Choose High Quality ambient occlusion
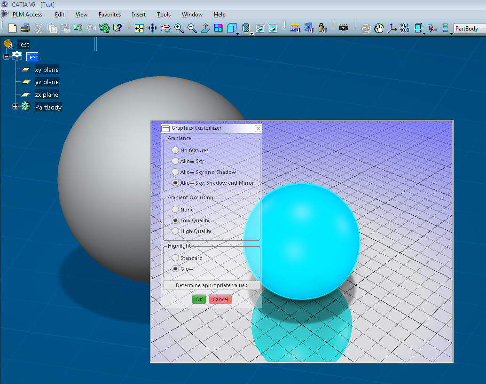The width and height of the screenshot is (486, 384). click(x=175, y=231)
